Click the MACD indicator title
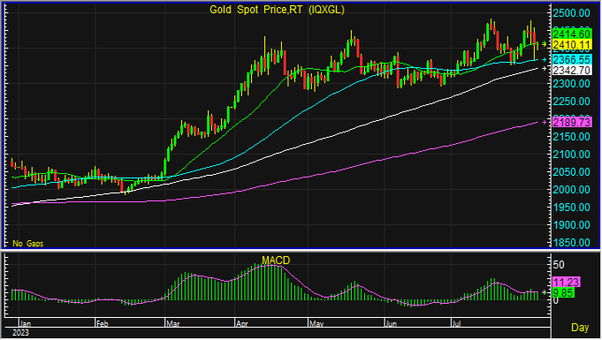Screen dimensions: 602x340 coord(276,261)
